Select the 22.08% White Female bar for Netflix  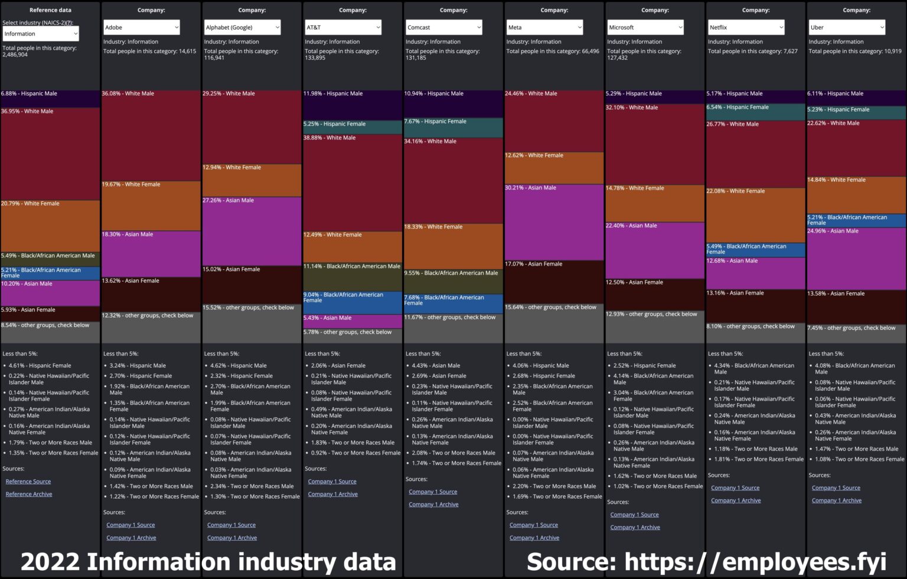click(x=756, y=215)
